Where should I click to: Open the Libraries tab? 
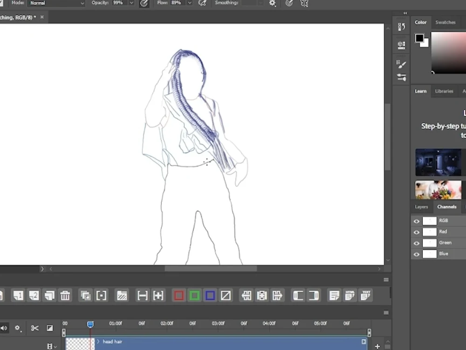pyautogui.click(x=444, y=91)
